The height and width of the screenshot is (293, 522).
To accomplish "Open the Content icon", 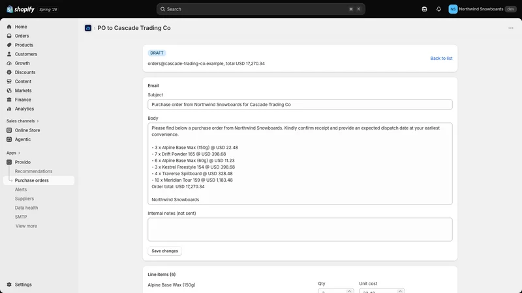I will point(9,81).
